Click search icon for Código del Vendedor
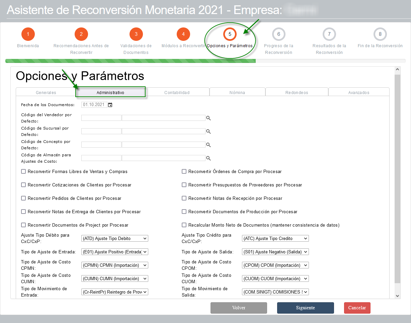Image resolution: width=411 pixels, height=323 pixels. [208, 118]
